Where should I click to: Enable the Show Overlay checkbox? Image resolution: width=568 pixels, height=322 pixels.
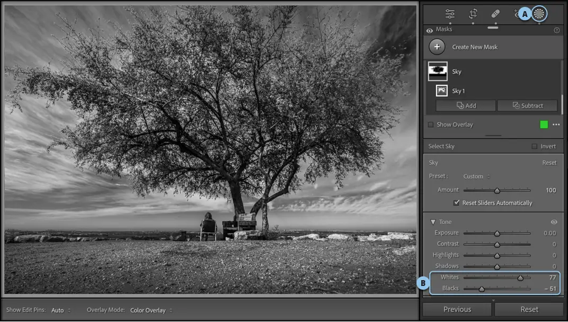[431, 124]
